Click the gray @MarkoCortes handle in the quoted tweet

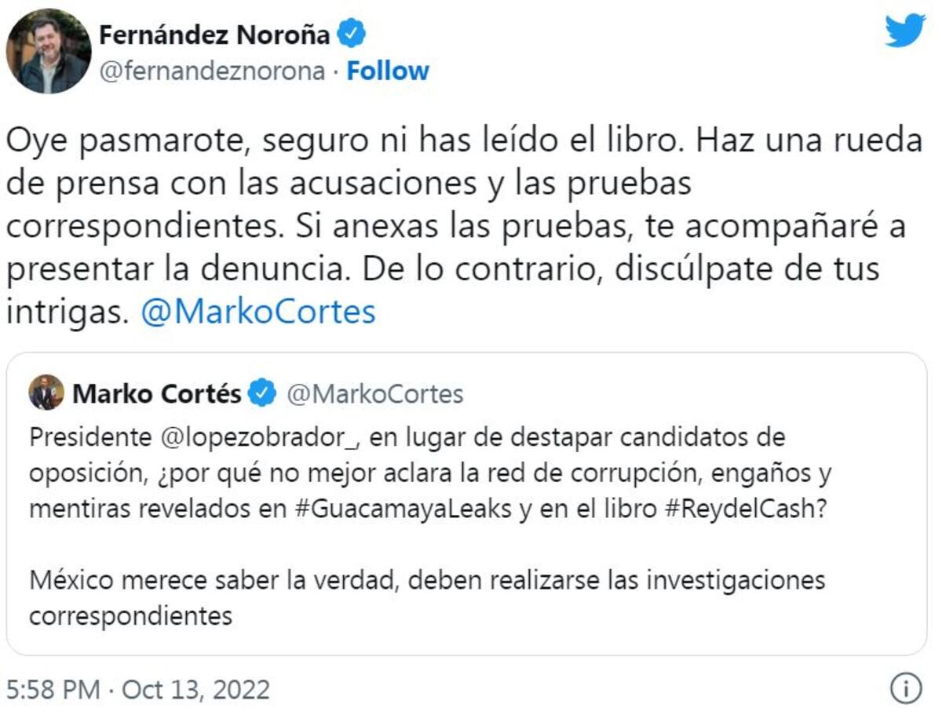[375, 393]
